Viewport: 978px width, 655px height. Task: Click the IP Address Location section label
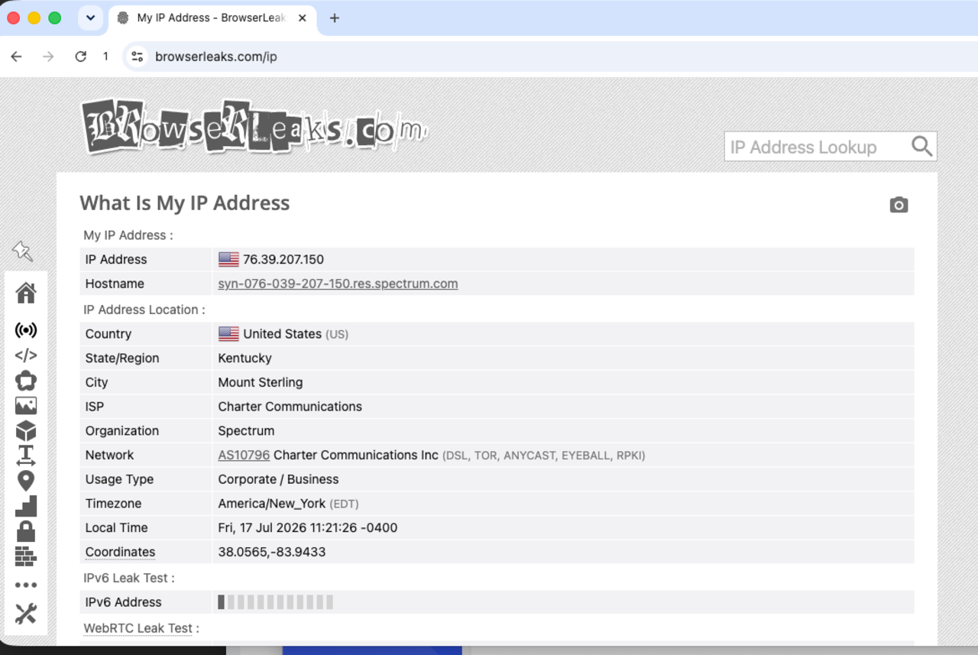pyautogui.click(x=144, y=310)
